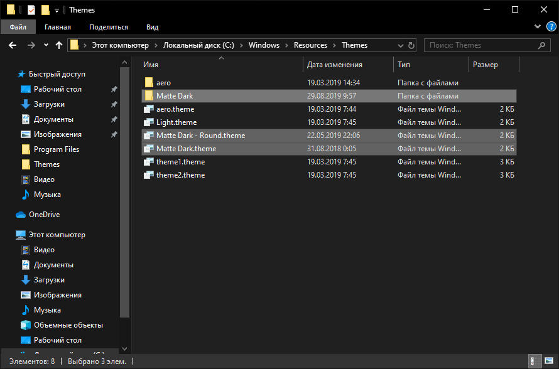
Task: Select the Matte Dark folder icon
Action: pyautogui.click(x=149, y=96)
